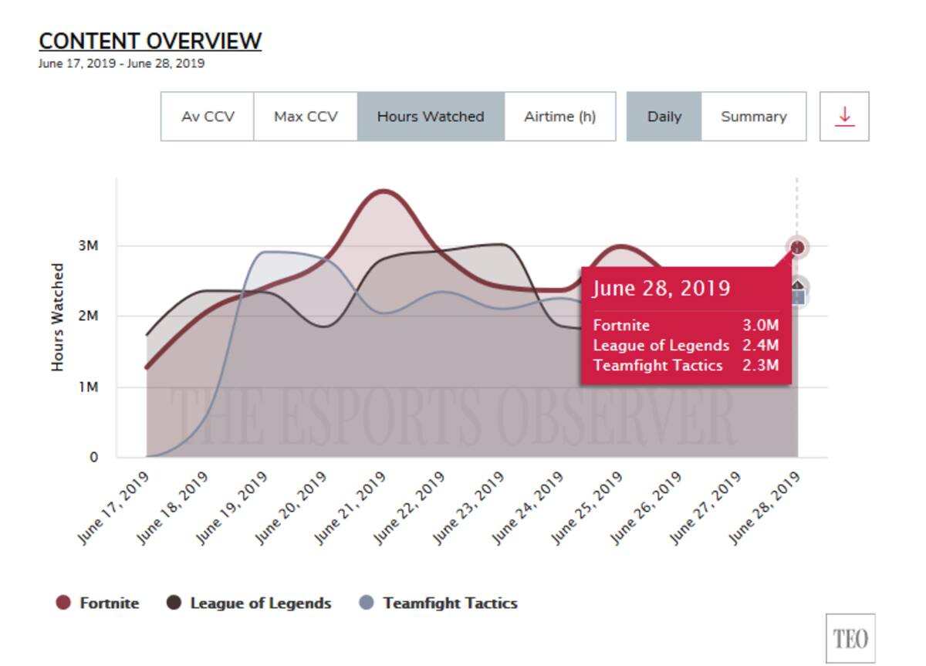Click the Hours Watched y-axis title
Screen dimensions: 926x666
tap(58, 317)
